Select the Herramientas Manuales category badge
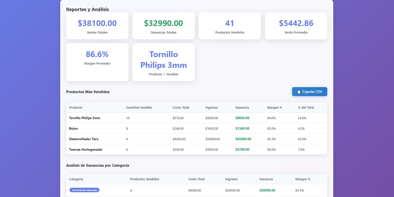The height and width of the screenshot is (197, 394). click(x=84, y=190)
